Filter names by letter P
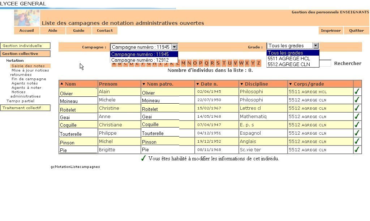 click(x=201, y=63)
